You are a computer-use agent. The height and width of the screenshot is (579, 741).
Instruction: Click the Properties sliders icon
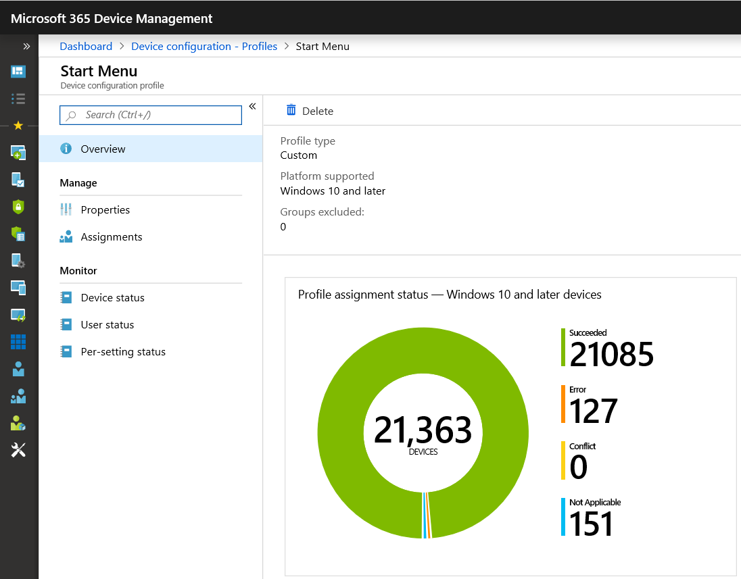point(66,209)
